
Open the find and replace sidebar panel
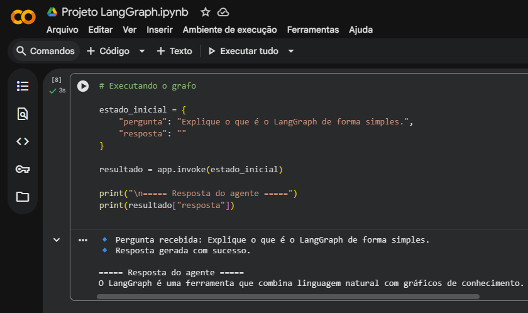point(23,114)
